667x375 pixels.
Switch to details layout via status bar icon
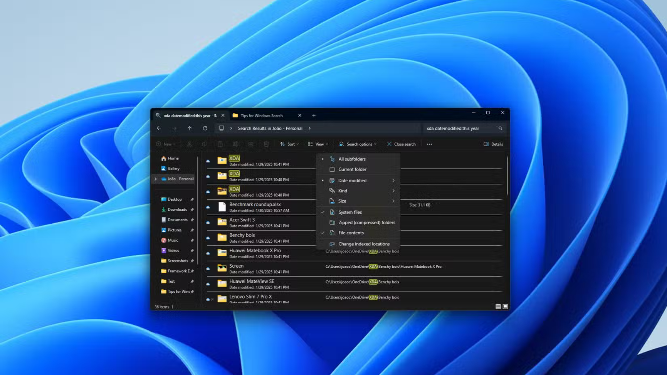498,307
